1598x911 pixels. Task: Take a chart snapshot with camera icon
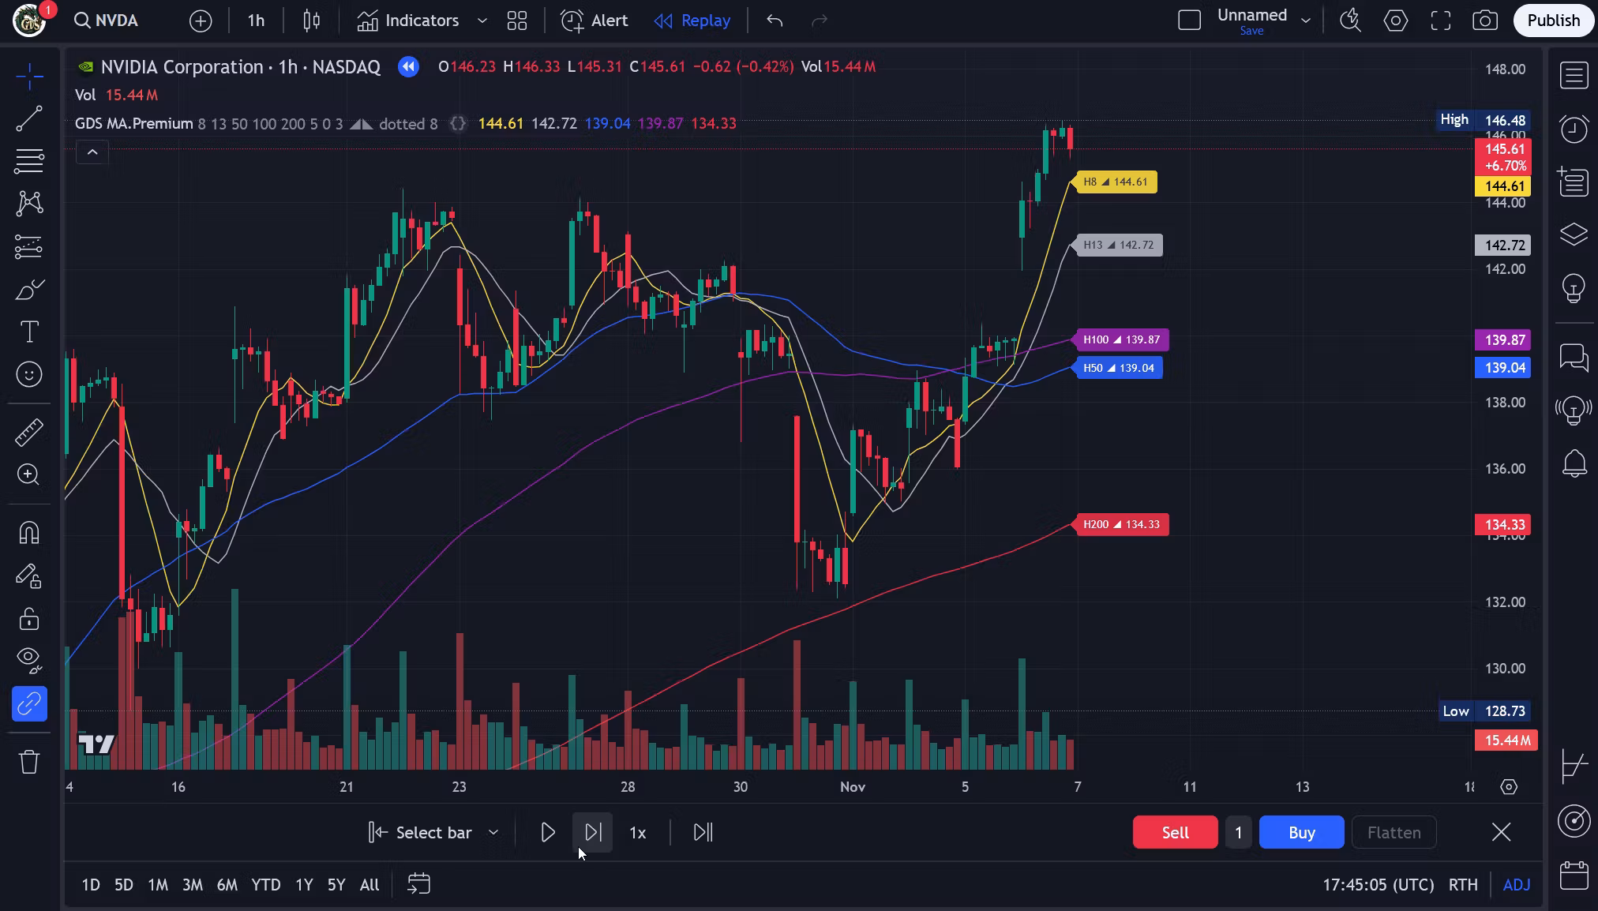pos(1485,21)
